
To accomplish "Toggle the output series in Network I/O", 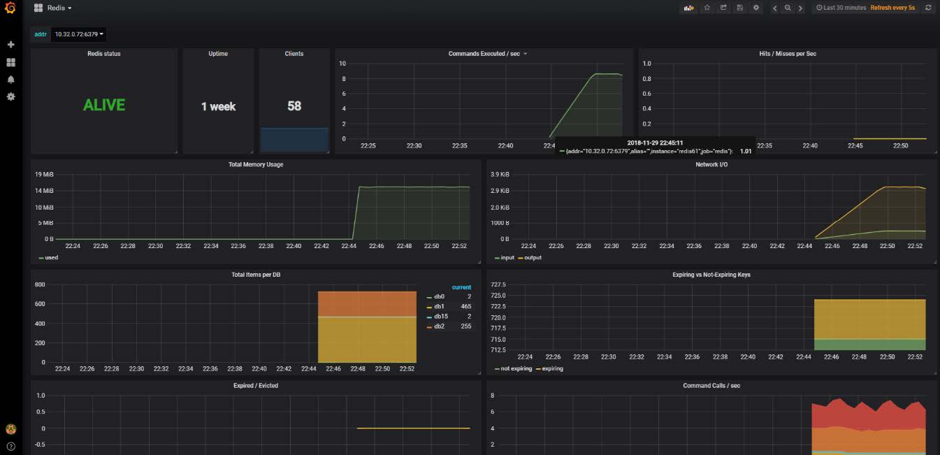I will 533,258.
